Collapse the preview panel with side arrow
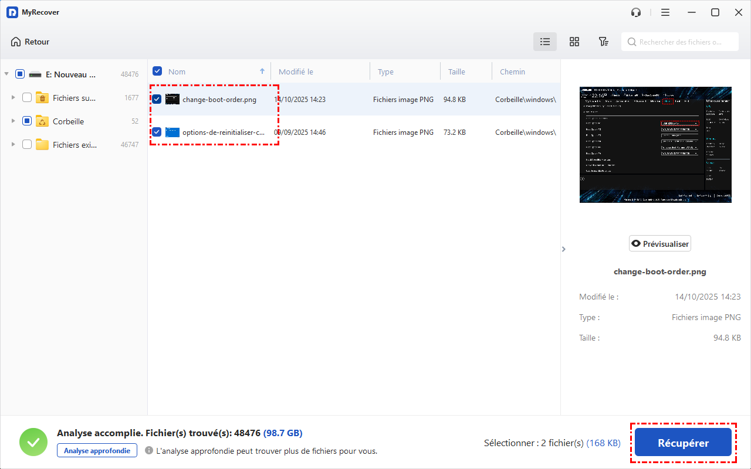 pyautogui.click(x=564, y=249)
